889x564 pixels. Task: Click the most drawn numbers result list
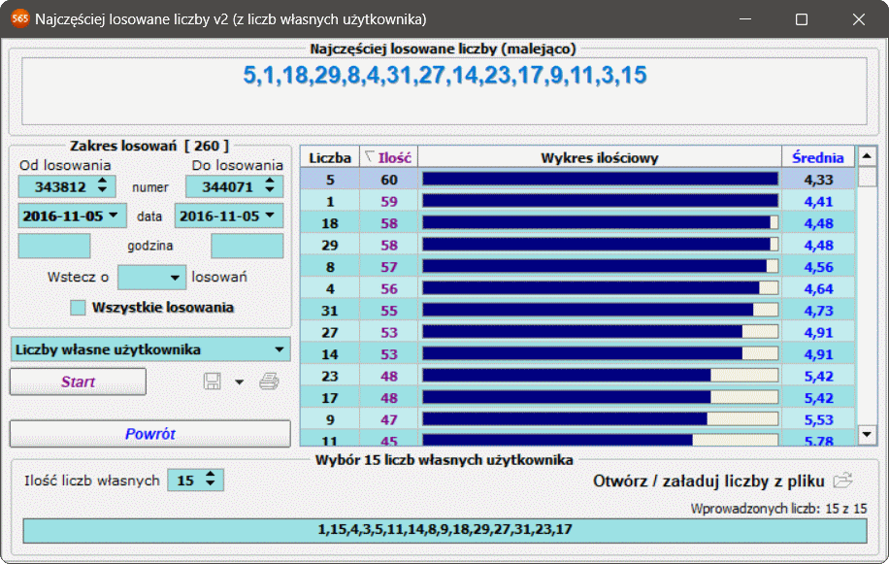tap(444, 90)
